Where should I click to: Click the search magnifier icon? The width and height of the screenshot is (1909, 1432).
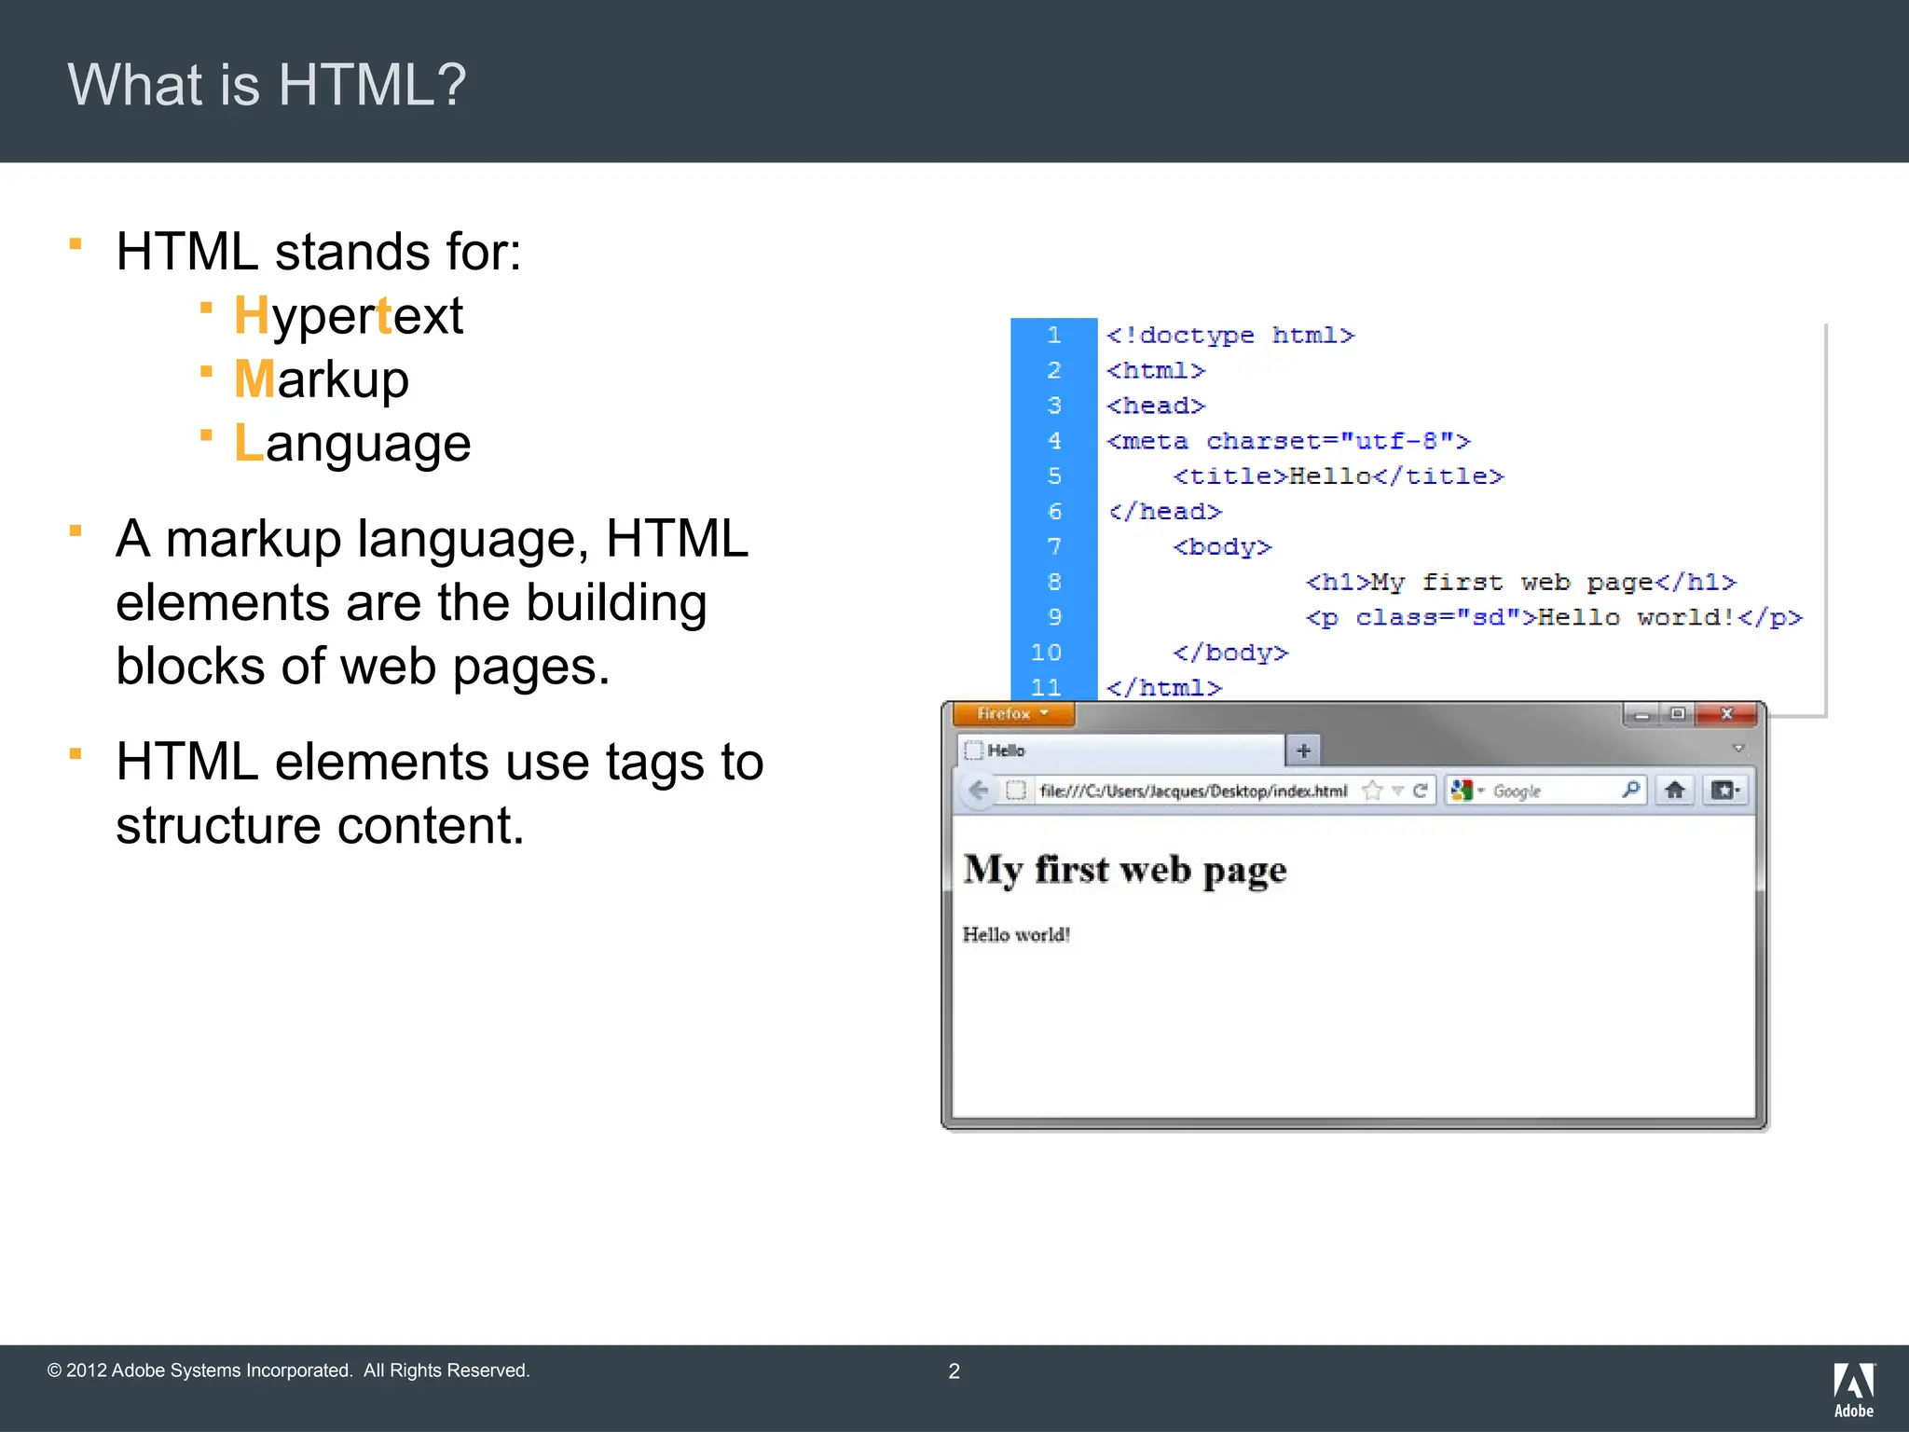tap(1630, 790)
